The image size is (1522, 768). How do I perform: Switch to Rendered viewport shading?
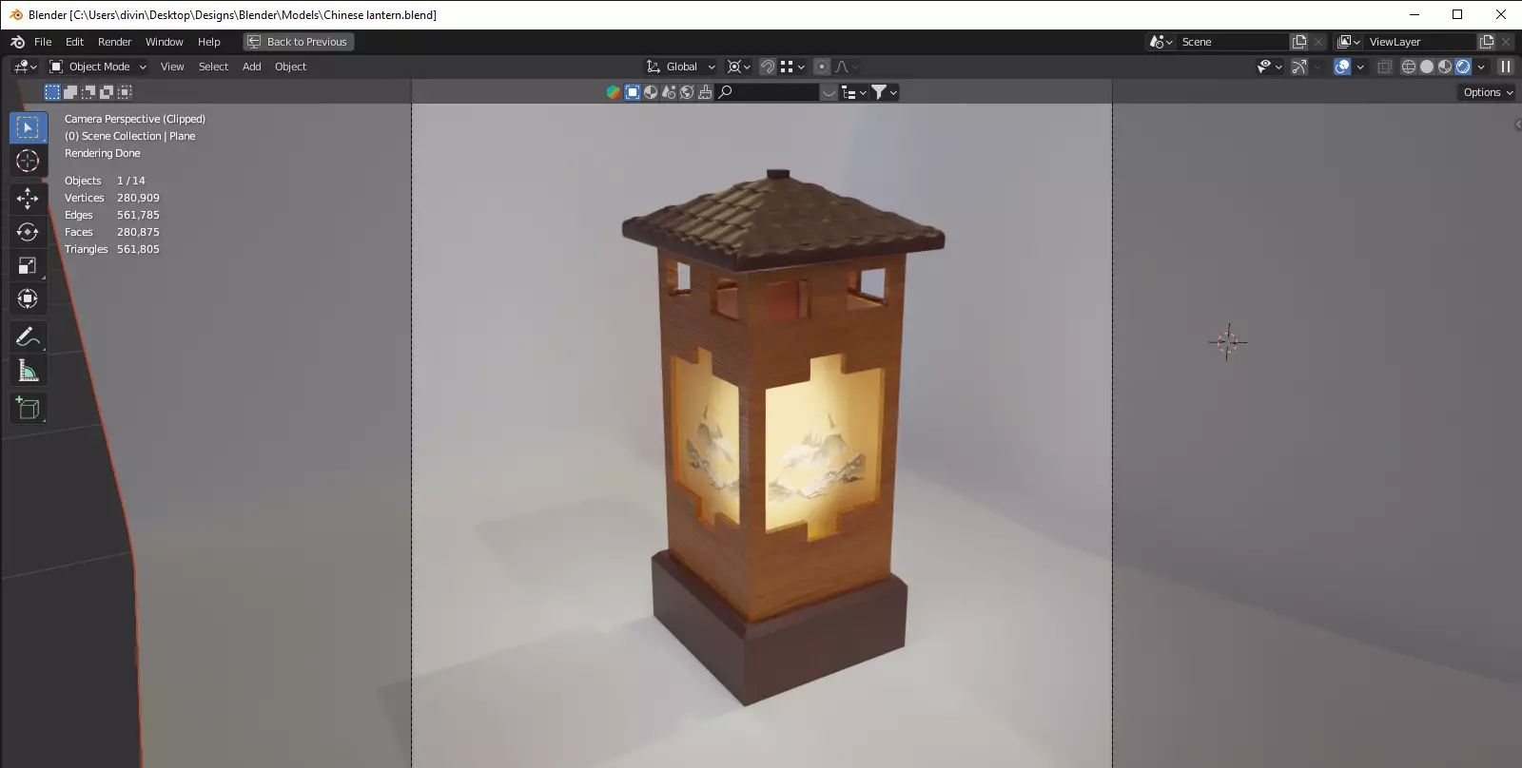(1463, 67)
